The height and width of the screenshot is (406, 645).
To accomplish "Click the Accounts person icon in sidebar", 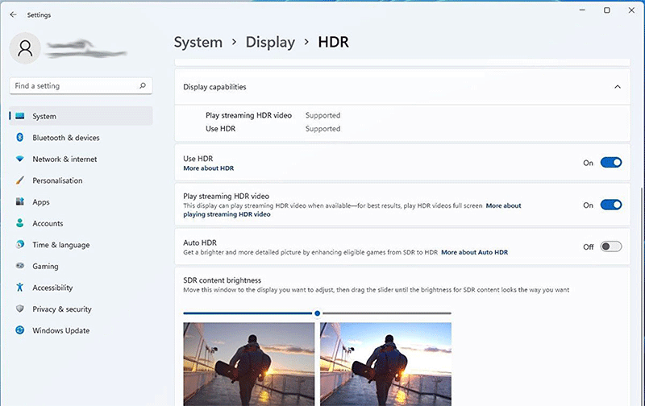I will 19,222.
